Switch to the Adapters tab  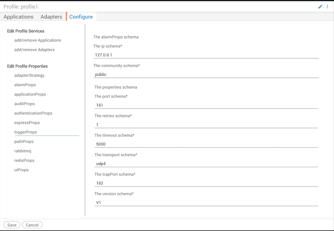[x=51, y=17]
